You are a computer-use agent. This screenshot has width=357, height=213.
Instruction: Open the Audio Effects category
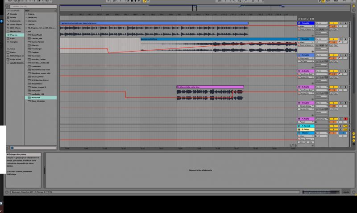coord(15,24)
